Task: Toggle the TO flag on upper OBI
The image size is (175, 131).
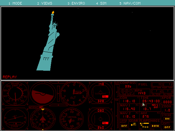Action: coord(105,96)
